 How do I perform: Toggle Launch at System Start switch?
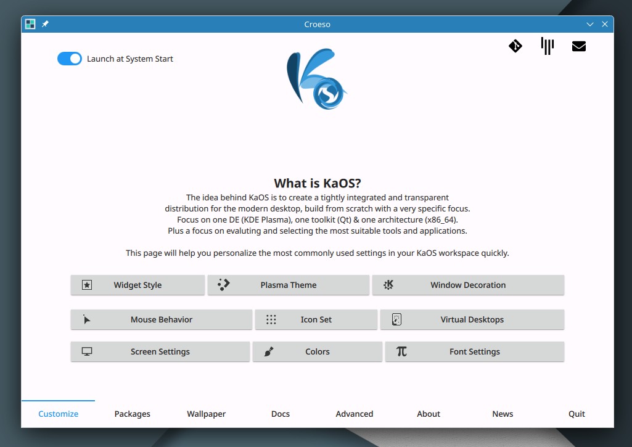69,59
